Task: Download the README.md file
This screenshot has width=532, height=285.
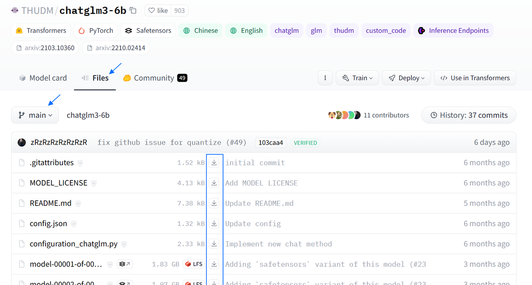Action: (214, 203)
